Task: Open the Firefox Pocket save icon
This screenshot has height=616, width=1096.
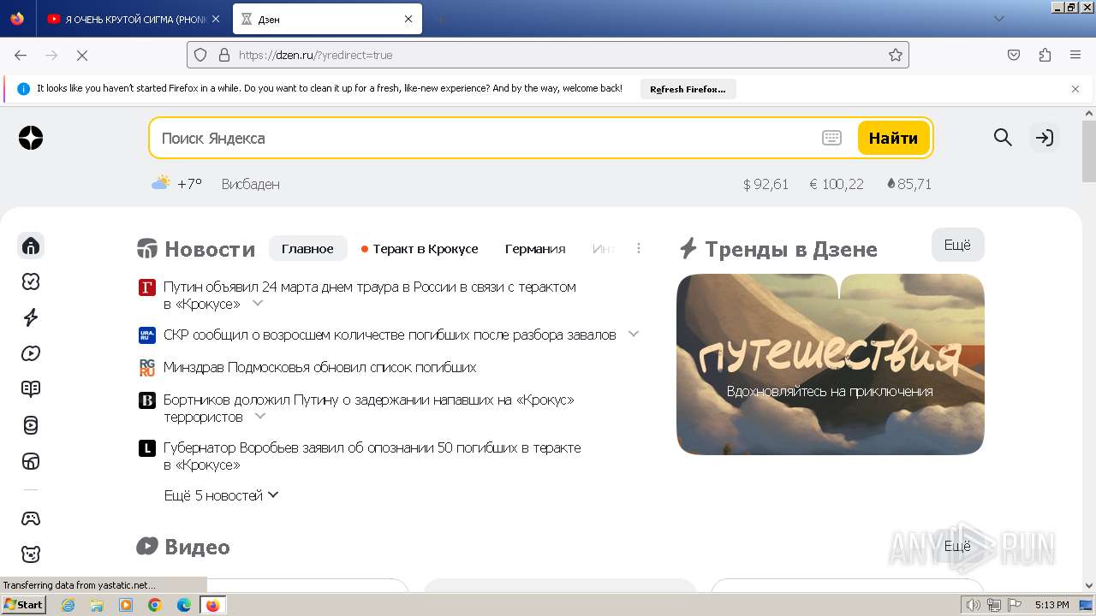Action: click(x=1014, y=55)
